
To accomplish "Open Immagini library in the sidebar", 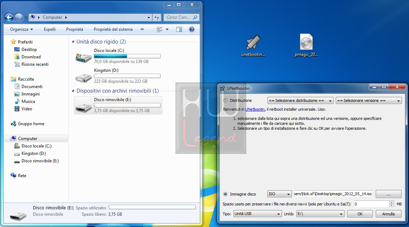I will [x=30, y=94].
